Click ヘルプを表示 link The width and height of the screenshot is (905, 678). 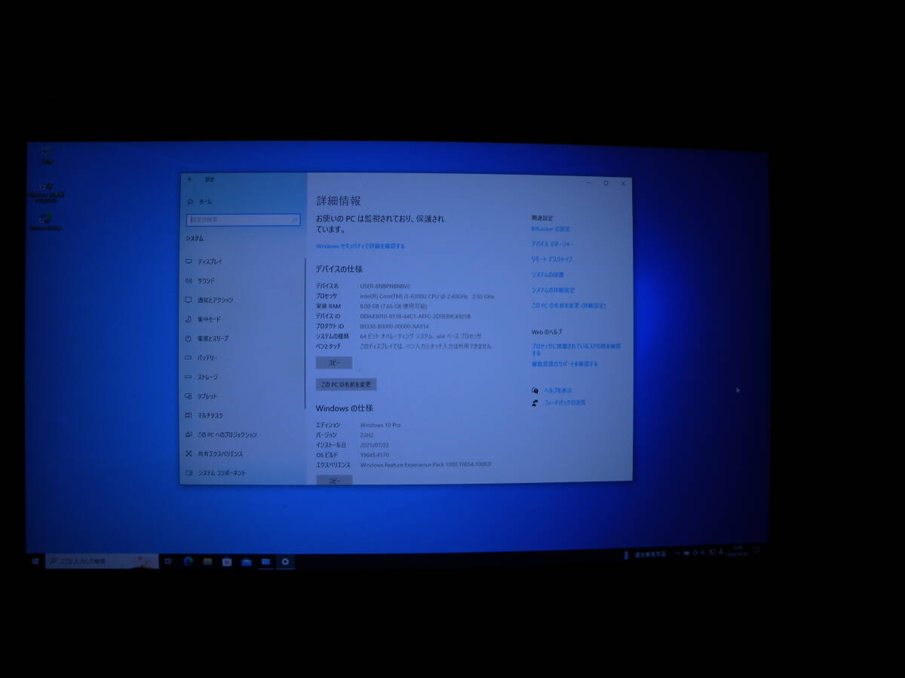(x=558, y=390)
